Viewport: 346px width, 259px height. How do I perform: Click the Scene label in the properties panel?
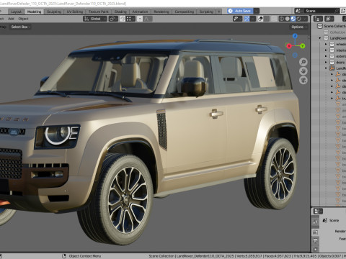click(334, 220)
